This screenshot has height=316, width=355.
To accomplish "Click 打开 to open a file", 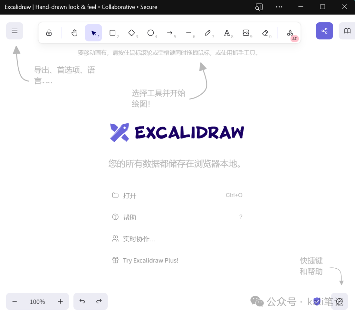I will pyautogui.click(x=177, y=195).
